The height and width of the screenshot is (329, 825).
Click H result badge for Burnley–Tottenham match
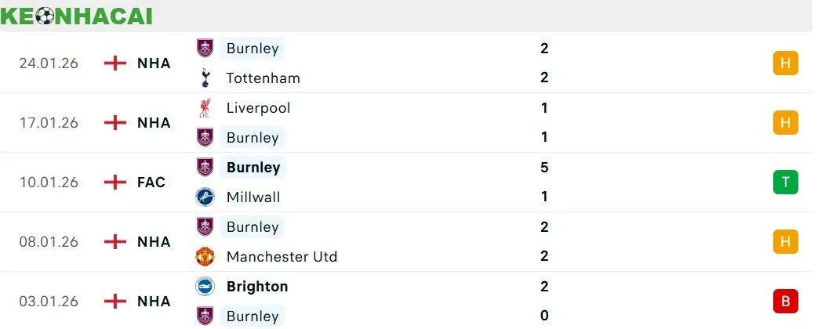tap(785, 63)
